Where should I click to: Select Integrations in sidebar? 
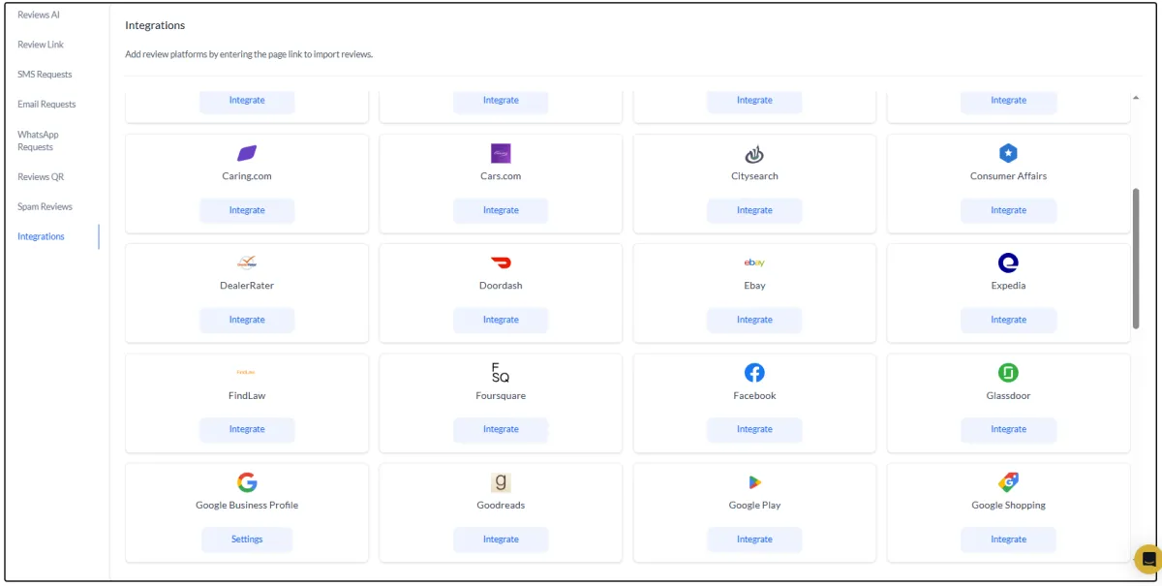tap(41, 236)
